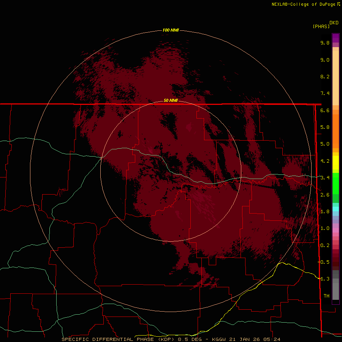Click the green segment of the color bar
The image size is (342, 342).
tap(336, 184)
